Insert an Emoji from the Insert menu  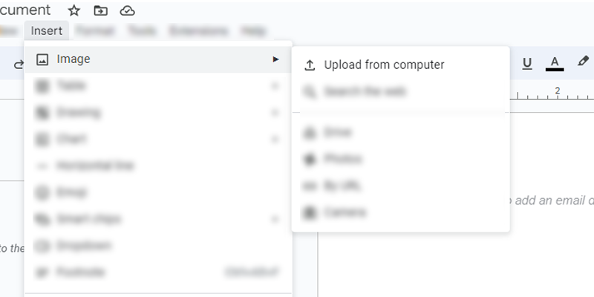click(x=71, y=192)
